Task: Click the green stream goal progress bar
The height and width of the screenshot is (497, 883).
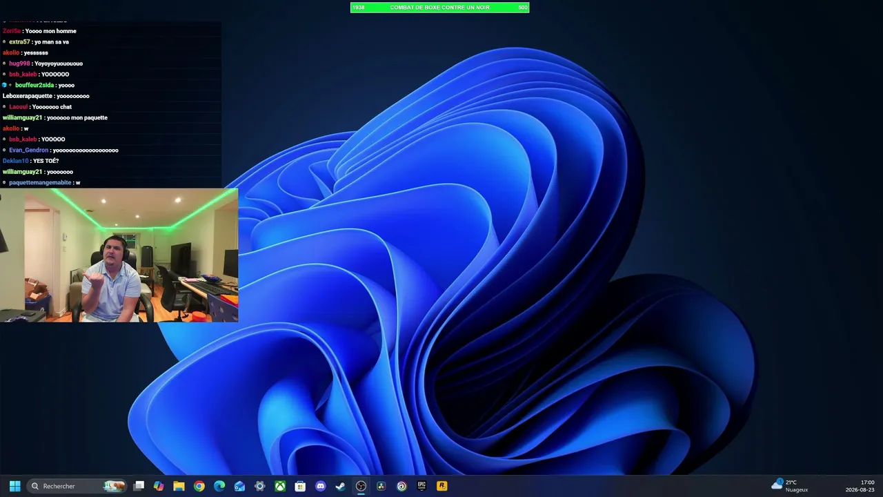Action: click(x=440, y=8)
